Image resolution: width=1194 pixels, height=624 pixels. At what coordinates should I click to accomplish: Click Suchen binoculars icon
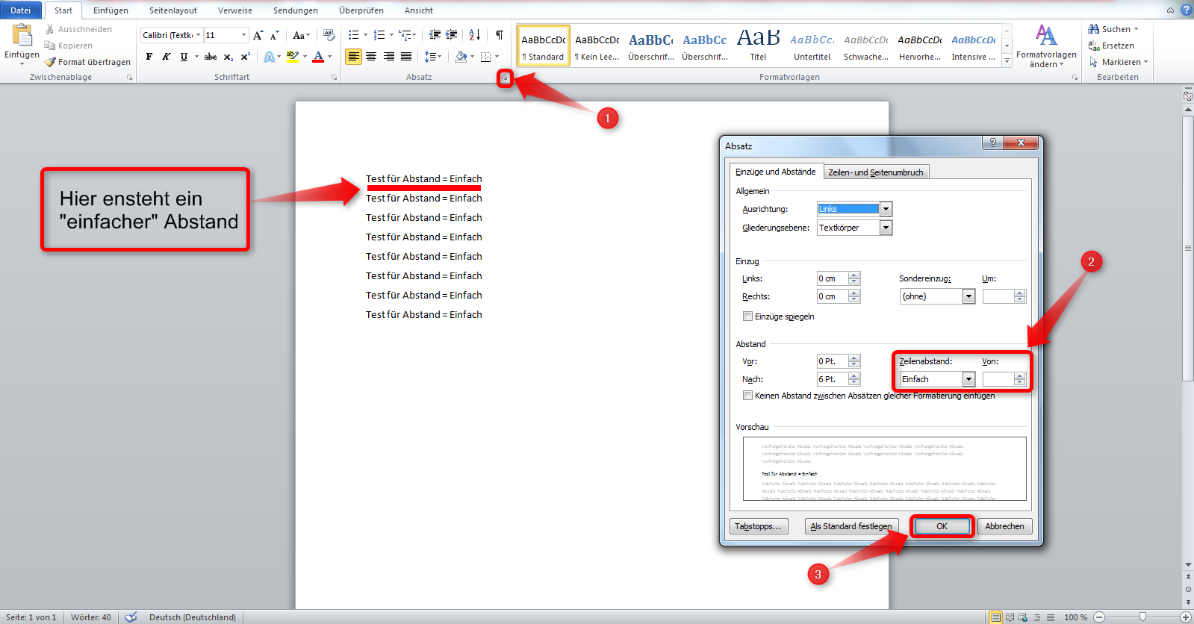coord(1094,29)
